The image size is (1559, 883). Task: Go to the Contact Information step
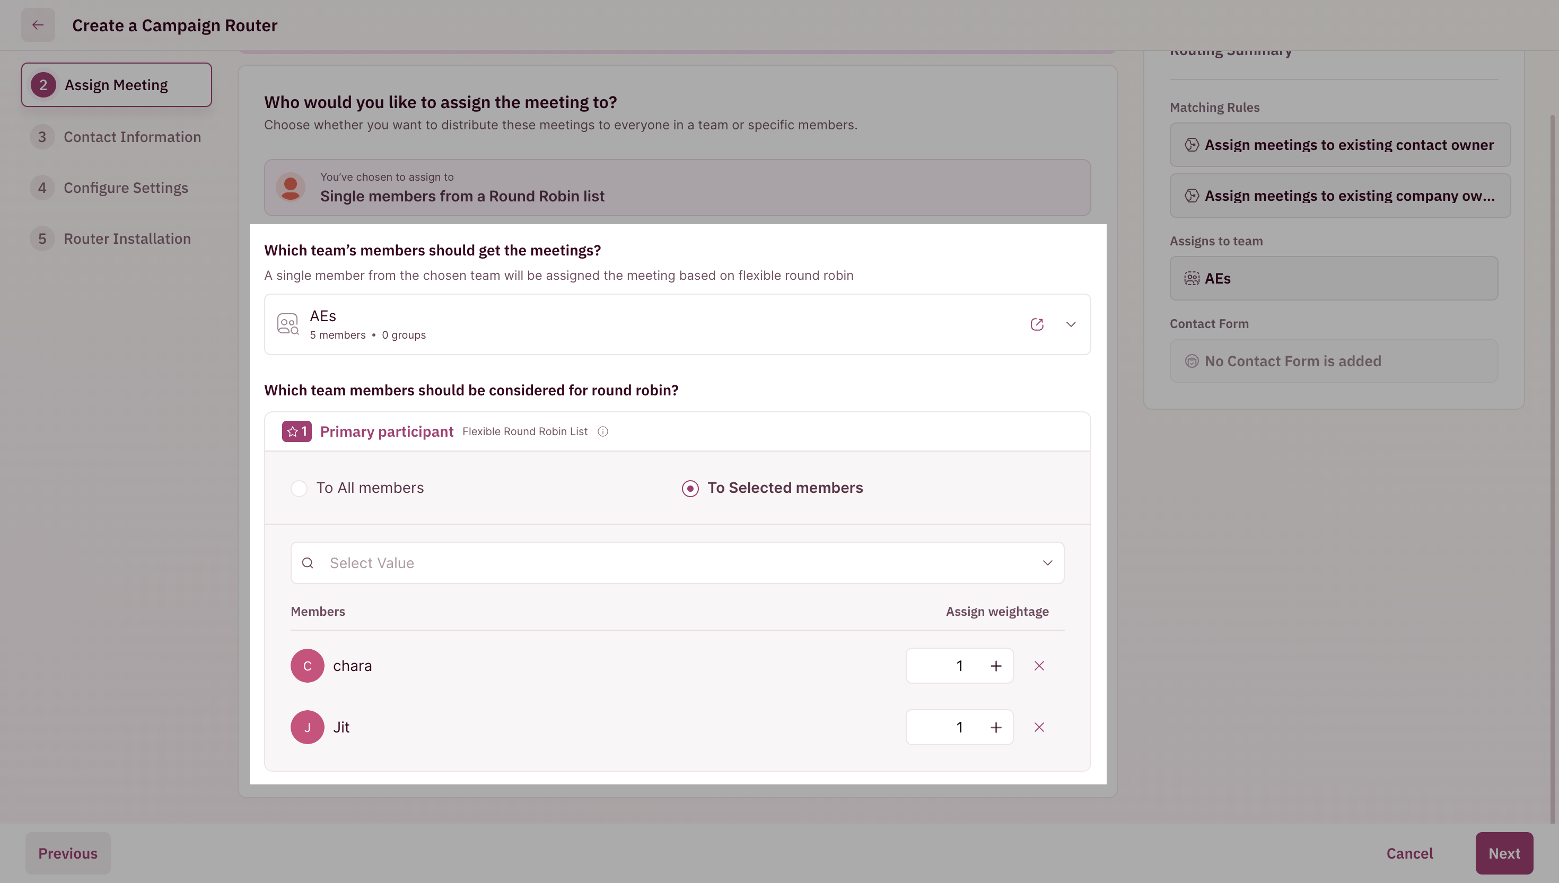pyautogui.click(x=117, y=137)
